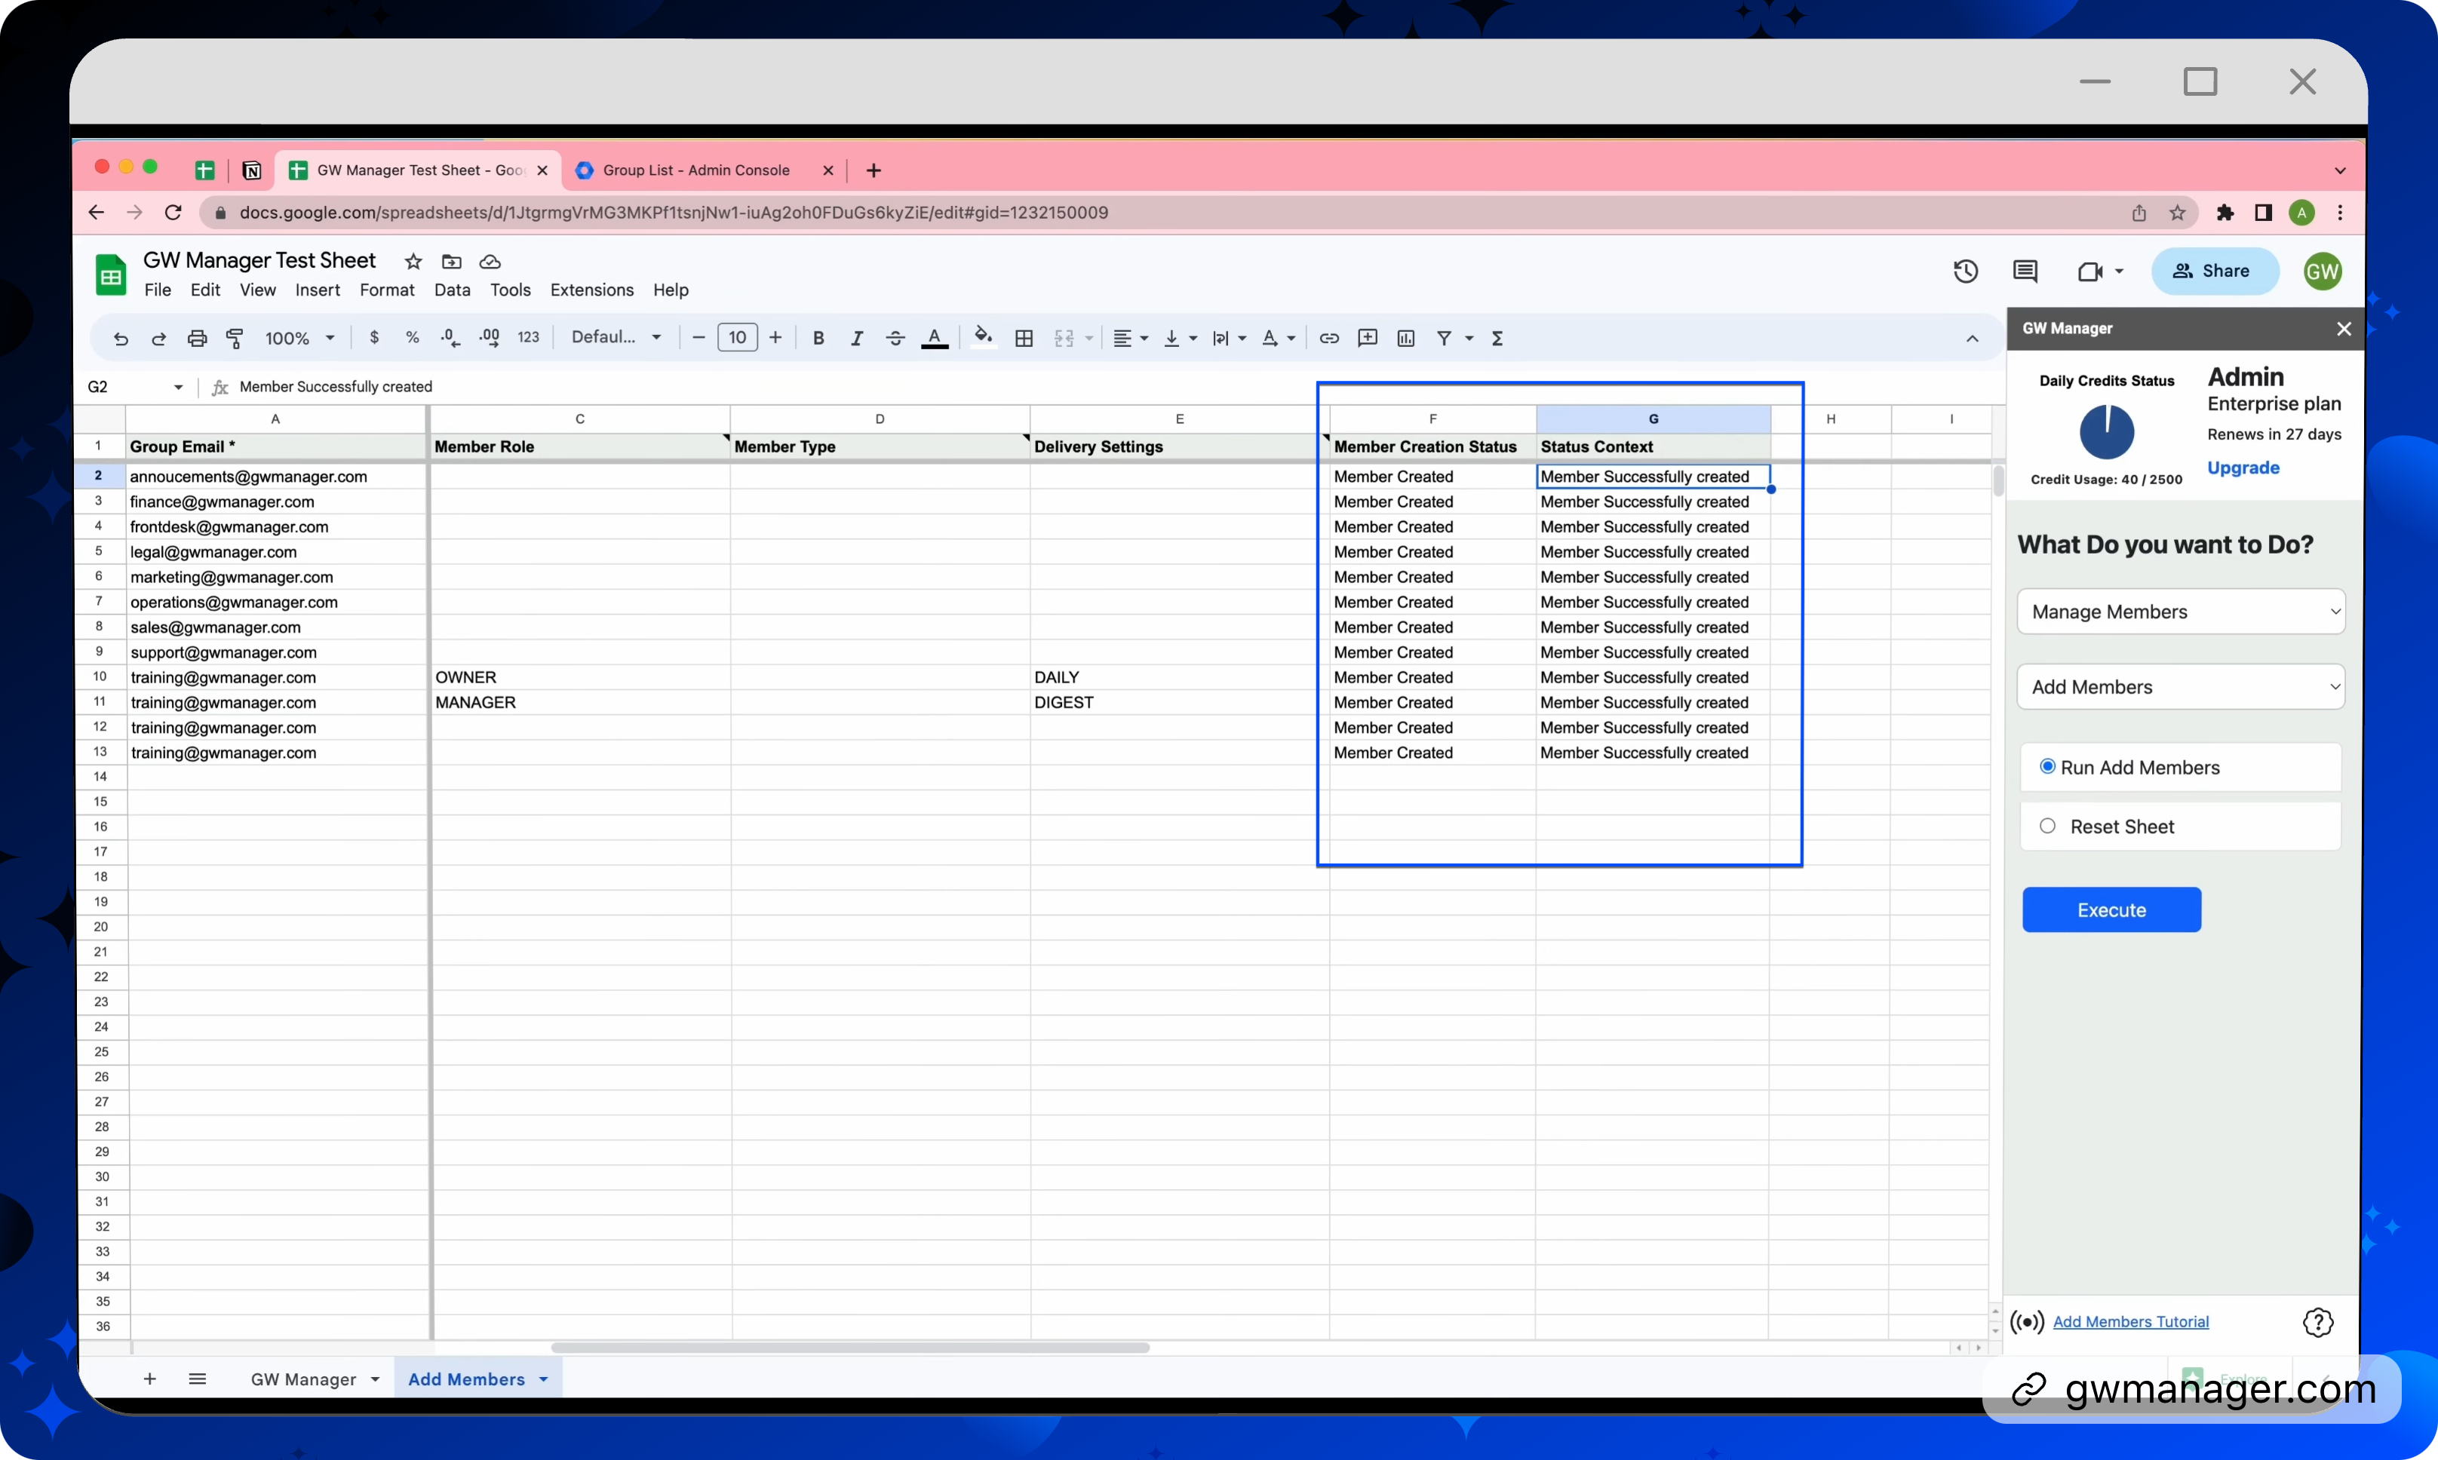Click the help question mark in GW Manager panel
Viewport: 2438px width, 1460px height.
pos(2317,1322)
